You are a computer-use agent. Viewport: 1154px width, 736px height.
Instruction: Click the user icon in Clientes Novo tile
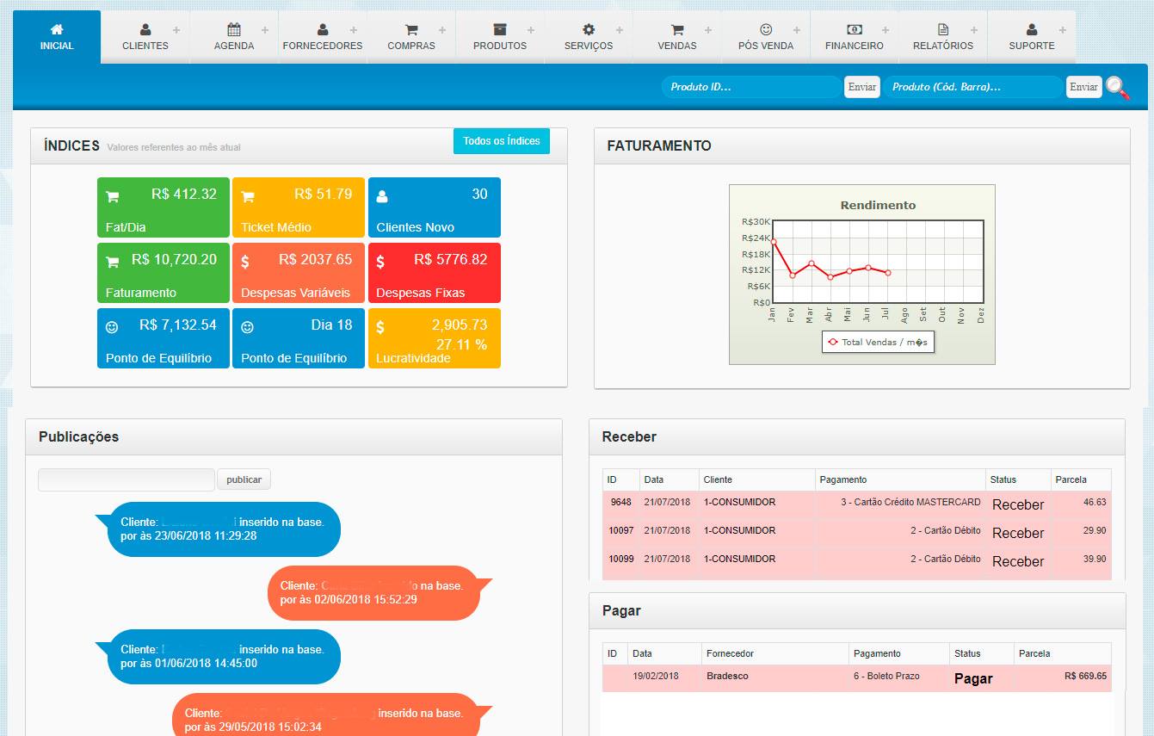382,197
